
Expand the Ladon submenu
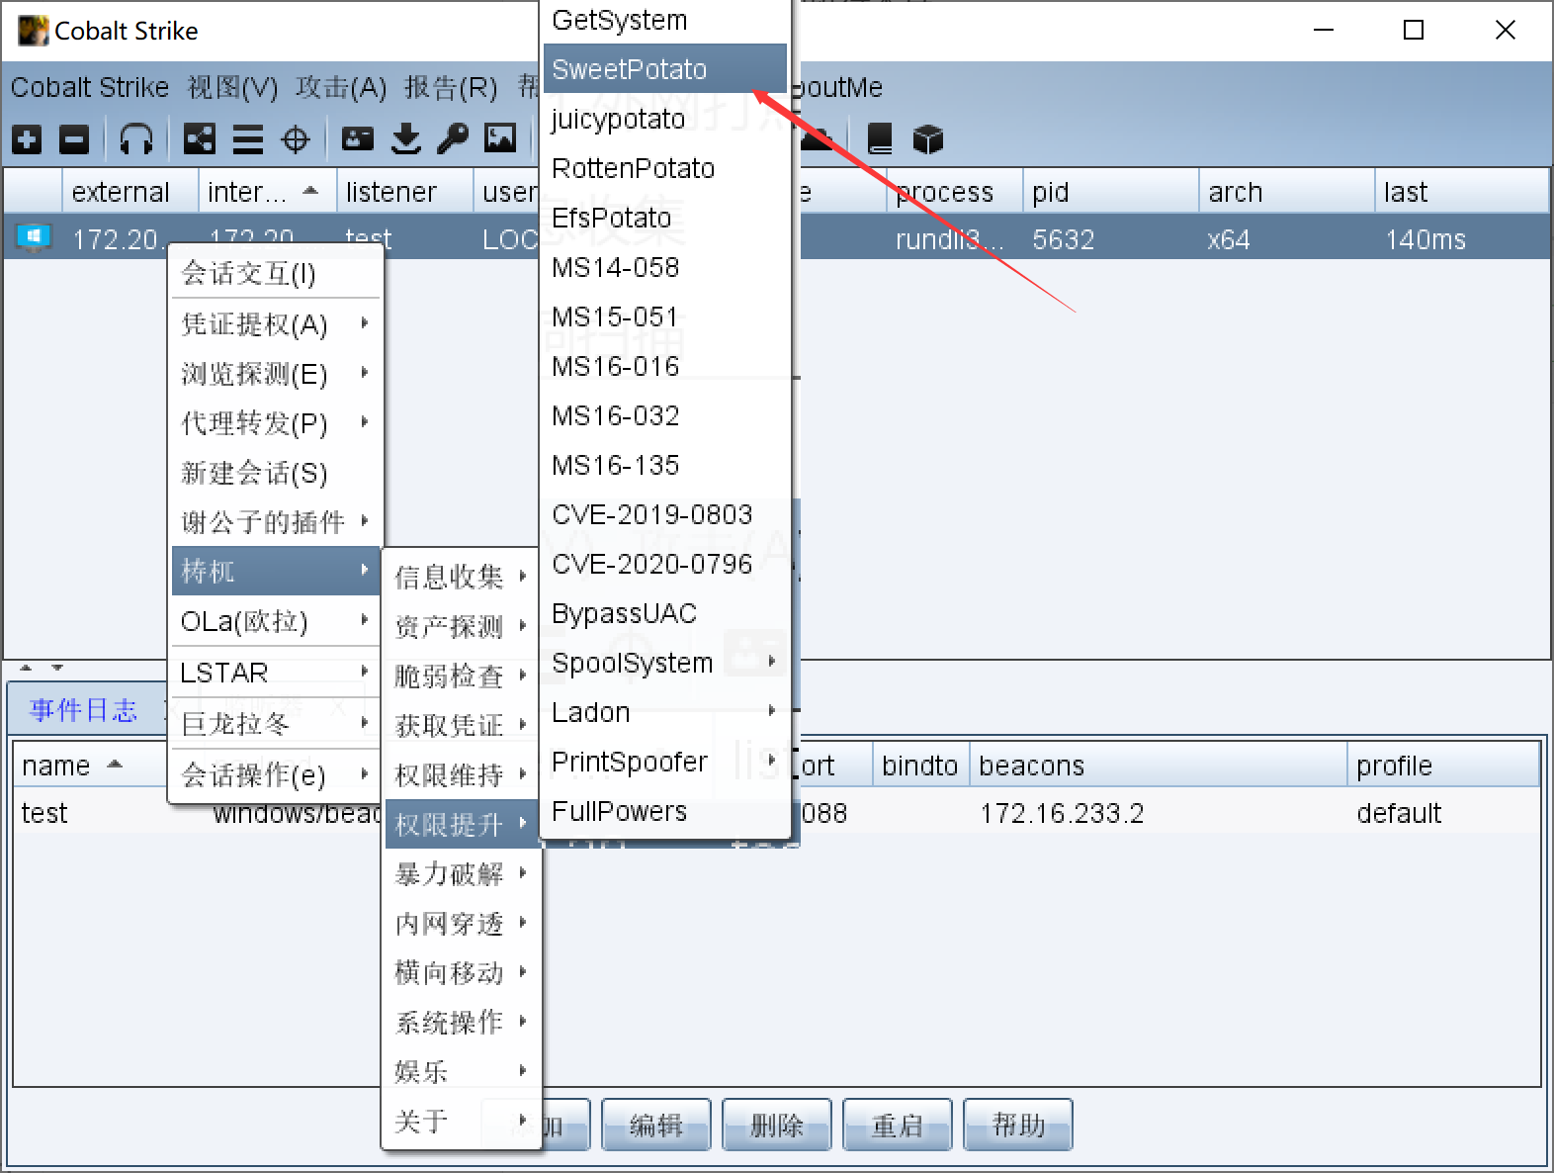[x=665, y=712]
